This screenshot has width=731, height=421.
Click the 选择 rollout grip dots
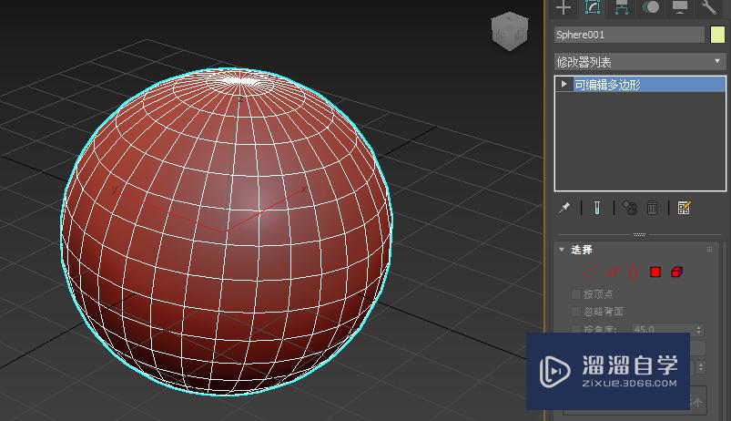coord(709,250)
